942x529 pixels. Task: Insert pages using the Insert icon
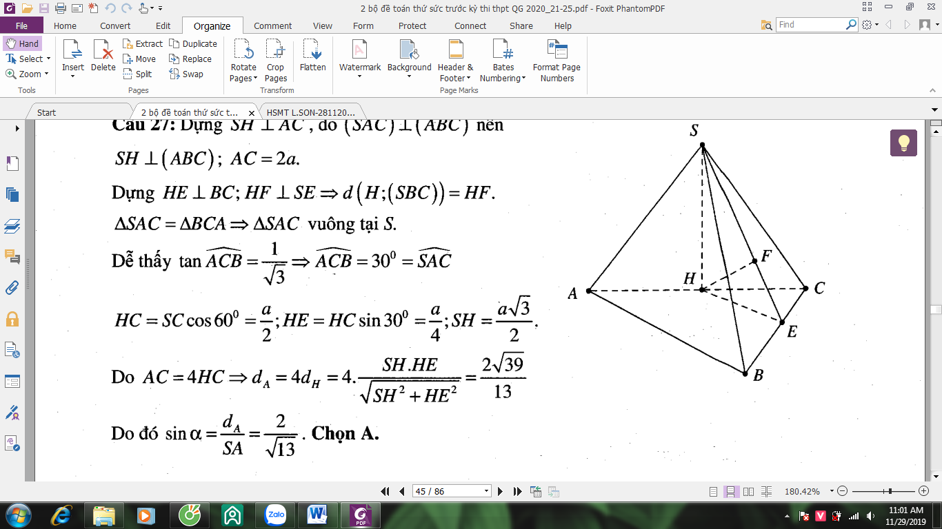pos(73,58)
